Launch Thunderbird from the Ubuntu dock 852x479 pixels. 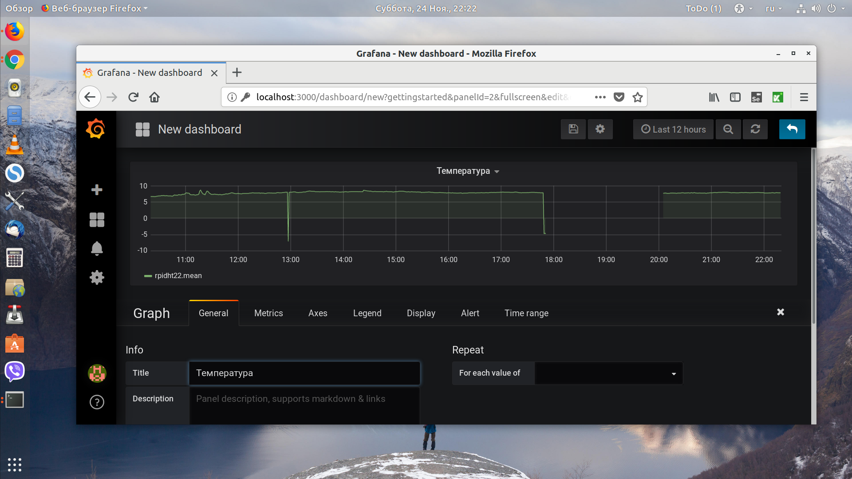(15, 230)
